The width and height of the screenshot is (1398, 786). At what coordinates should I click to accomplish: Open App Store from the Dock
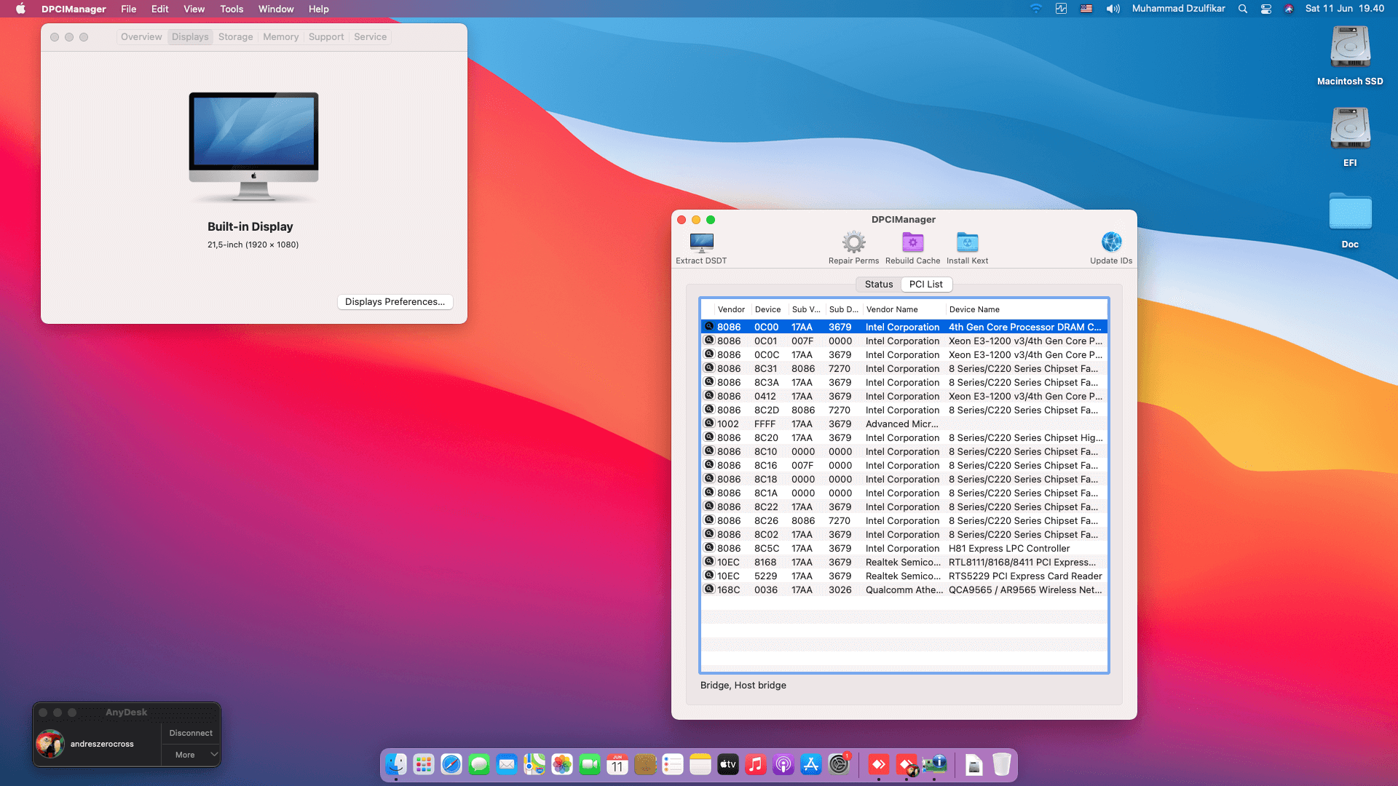(x=811, y=764)
